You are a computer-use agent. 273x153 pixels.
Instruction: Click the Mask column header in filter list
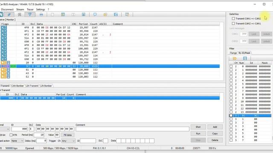click(x=264, y=63)
